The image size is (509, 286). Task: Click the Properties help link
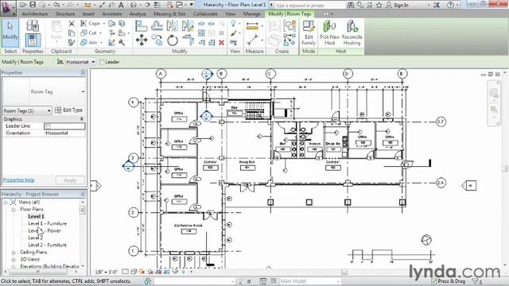[18, 180]
